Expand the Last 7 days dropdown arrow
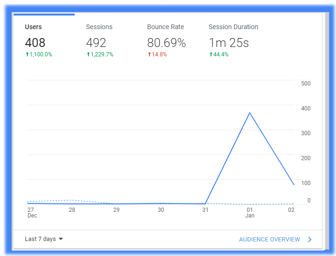The image size is (336, 256). tap(61, 239)
